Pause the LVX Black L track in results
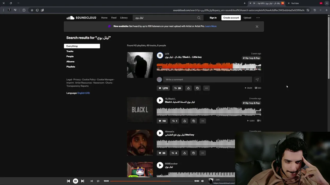The height and width of the screenshot is (185, 330). pos(160,55)
